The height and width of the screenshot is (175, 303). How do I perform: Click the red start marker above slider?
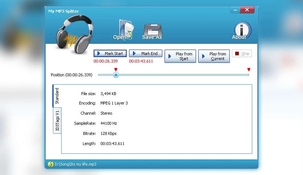(116, 69)
